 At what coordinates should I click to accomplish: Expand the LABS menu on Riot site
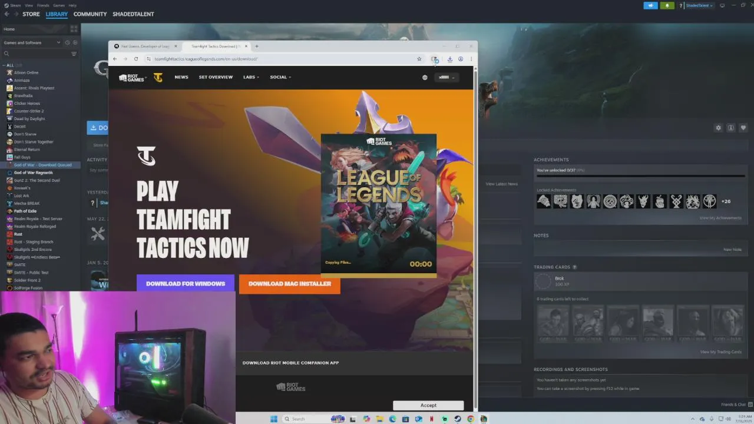coord(251,77)
